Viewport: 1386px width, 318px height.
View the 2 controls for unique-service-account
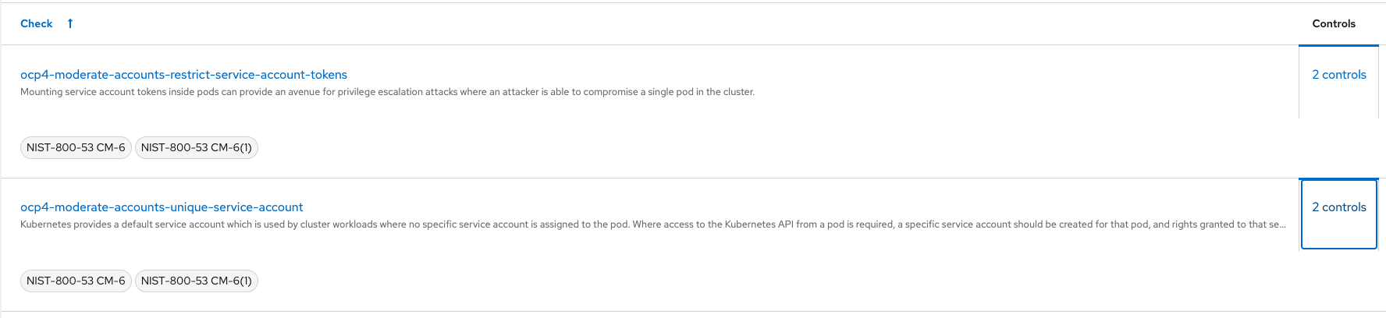point(1338,207)
